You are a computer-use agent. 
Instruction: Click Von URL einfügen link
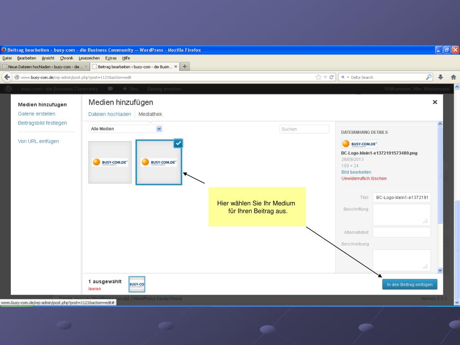click(39, 141)
